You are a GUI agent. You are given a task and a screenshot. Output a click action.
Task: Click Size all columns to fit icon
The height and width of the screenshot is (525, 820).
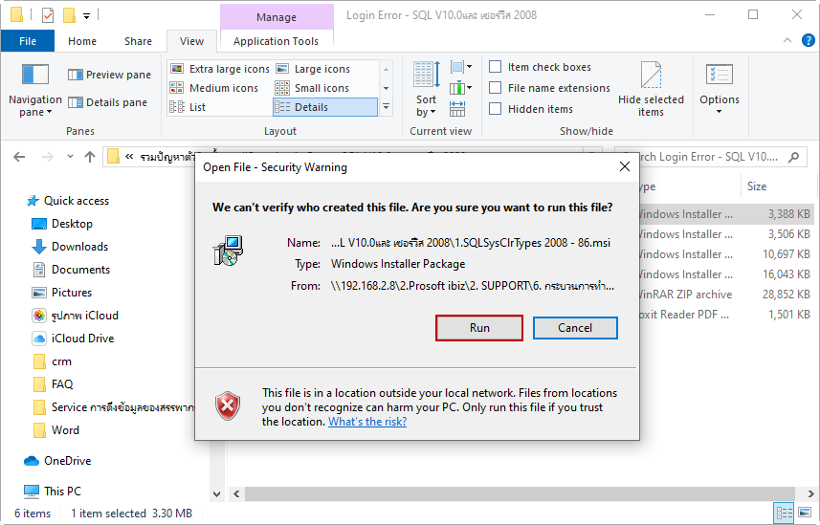[457, 109]
